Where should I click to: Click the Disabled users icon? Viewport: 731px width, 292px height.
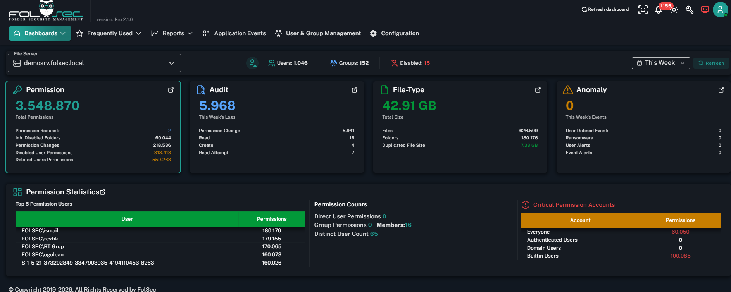[394, 63]
